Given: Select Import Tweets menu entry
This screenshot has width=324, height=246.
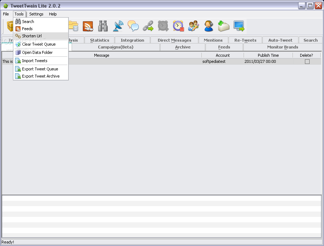Looking at the screenshot, I should click(x=41, y=61).
